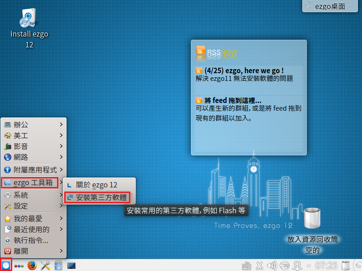Open the Install ezgo 12 desktop icon
This screenshot has height=271, width=362.
point(29,28)
